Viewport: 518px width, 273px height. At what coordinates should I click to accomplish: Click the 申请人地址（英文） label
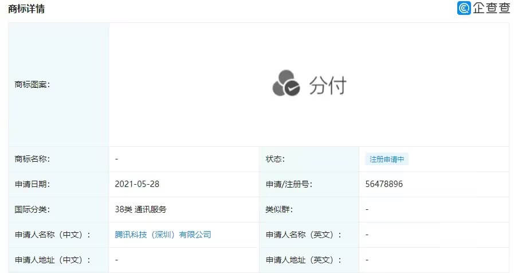coord(303,260)
